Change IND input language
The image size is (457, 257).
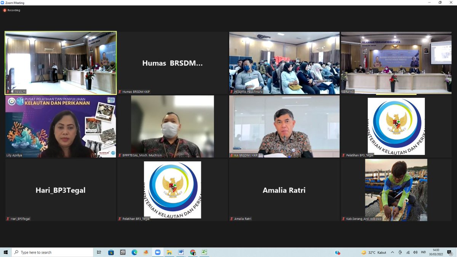coord(423,252)
